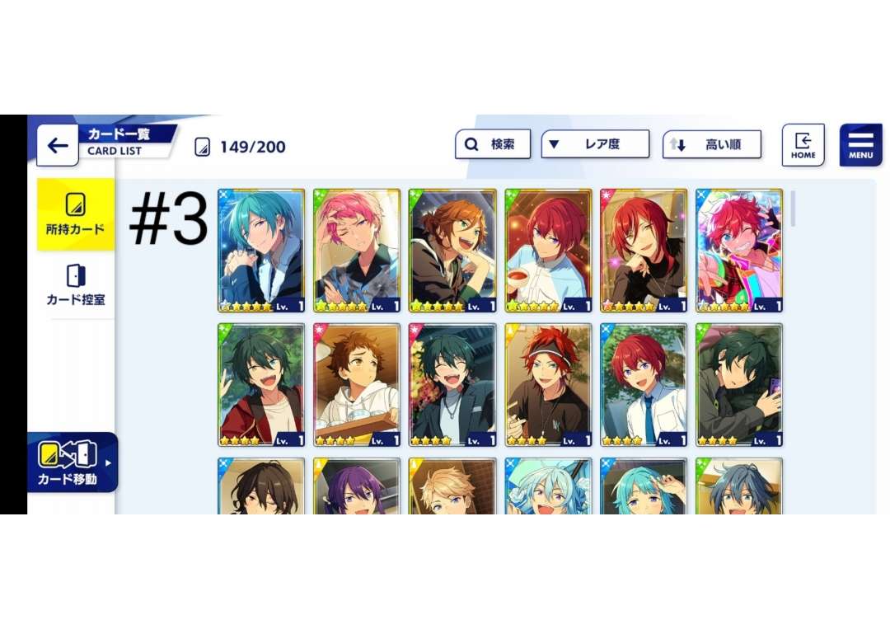Expand the レア度 sort dropdown

pos(595,144)
